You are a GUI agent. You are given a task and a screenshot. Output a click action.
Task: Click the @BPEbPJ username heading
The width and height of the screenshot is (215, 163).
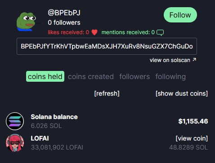pos(64,13)
